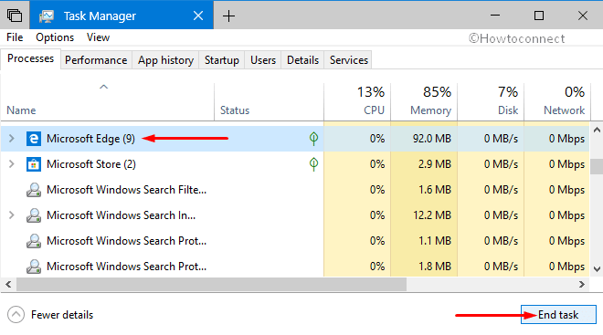The height and width of the screenshot is (335, 603).
Task: Click the 1.1 MB memory value
Action: click(x=435, y=241)
